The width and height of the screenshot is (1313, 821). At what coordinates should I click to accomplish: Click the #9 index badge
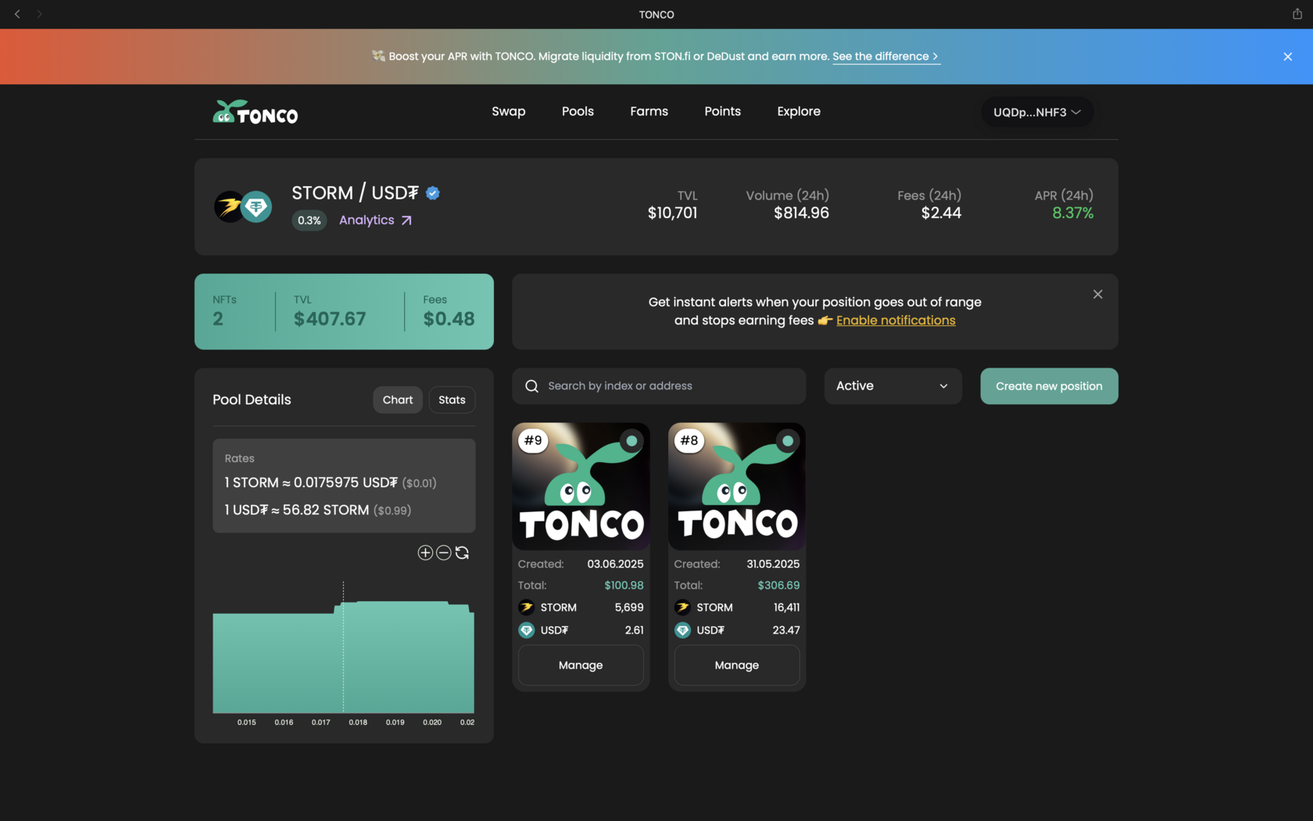(533, 440)
